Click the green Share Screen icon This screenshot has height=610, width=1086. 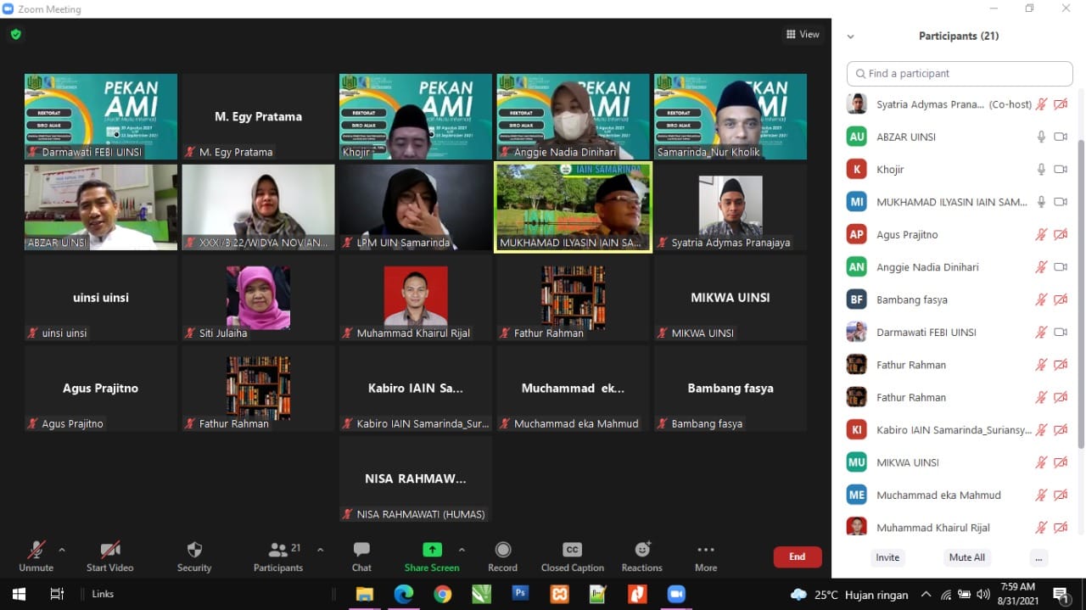coord(432,550)
